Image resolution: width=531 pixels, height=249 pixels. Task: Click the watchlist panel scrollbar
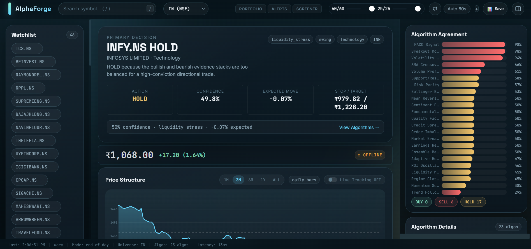pyautogui.click(x=90, y=43)
